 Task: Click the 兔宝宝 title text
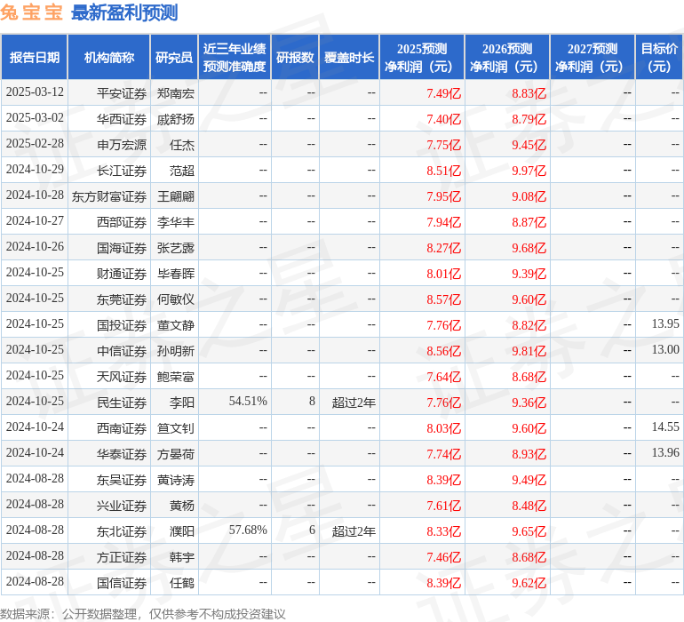31,12
